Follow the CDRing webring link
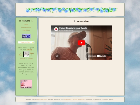140x105 pixels. [29, 50]
